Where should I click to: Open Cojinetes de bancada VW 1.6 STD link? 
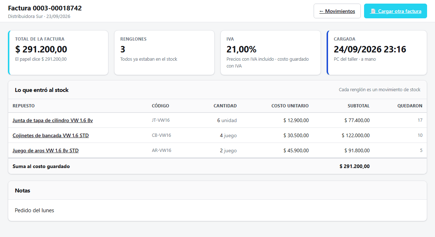click(51, 135)
